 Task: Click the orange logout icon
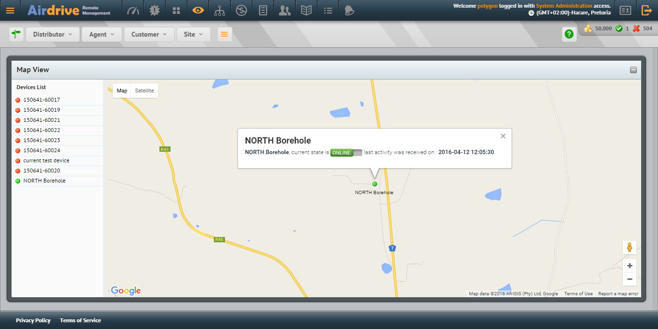[647, 10]
